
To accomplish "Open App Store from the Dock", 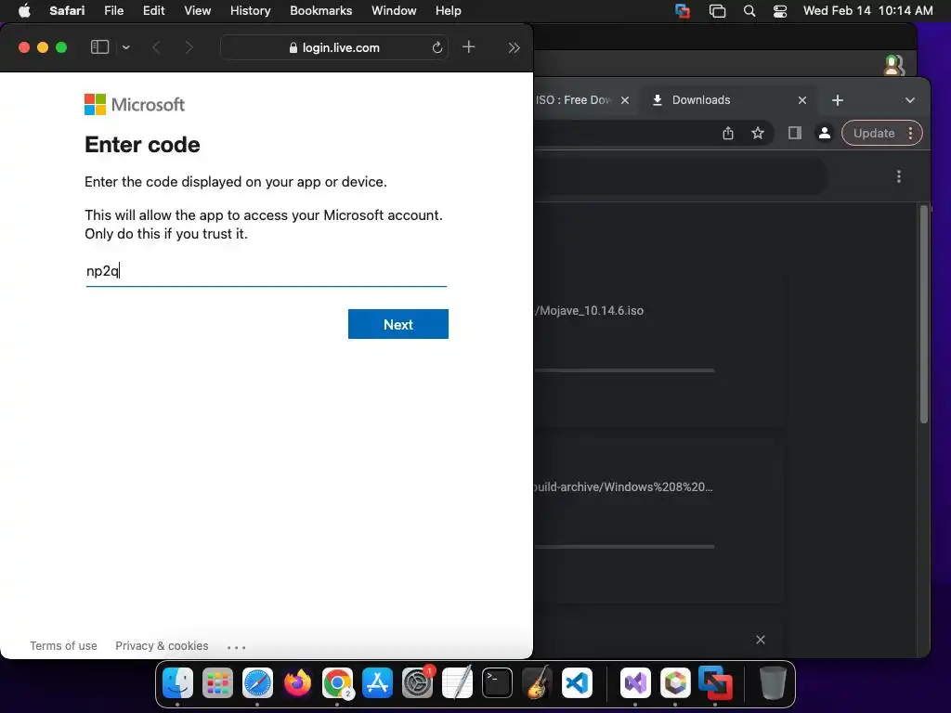I will (377, 683).
